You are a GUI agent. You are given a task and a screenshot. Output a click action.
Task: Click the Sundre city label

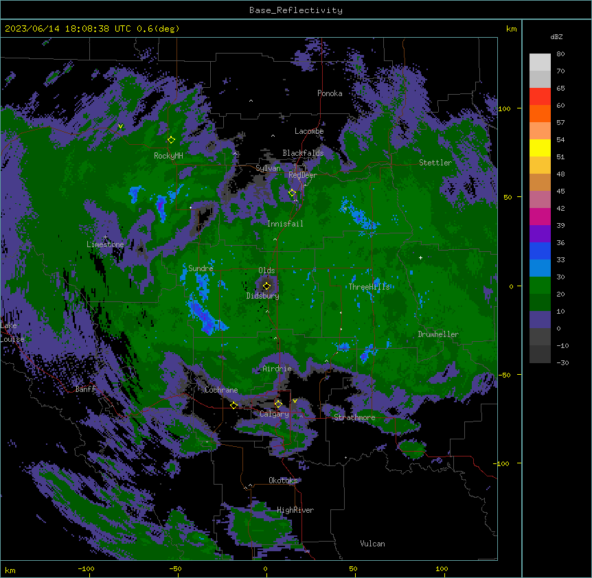click(x=201, y=268)
